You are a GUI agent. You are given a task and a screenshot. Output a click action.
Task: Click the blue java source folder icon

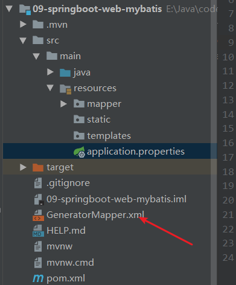coord(65,72)
